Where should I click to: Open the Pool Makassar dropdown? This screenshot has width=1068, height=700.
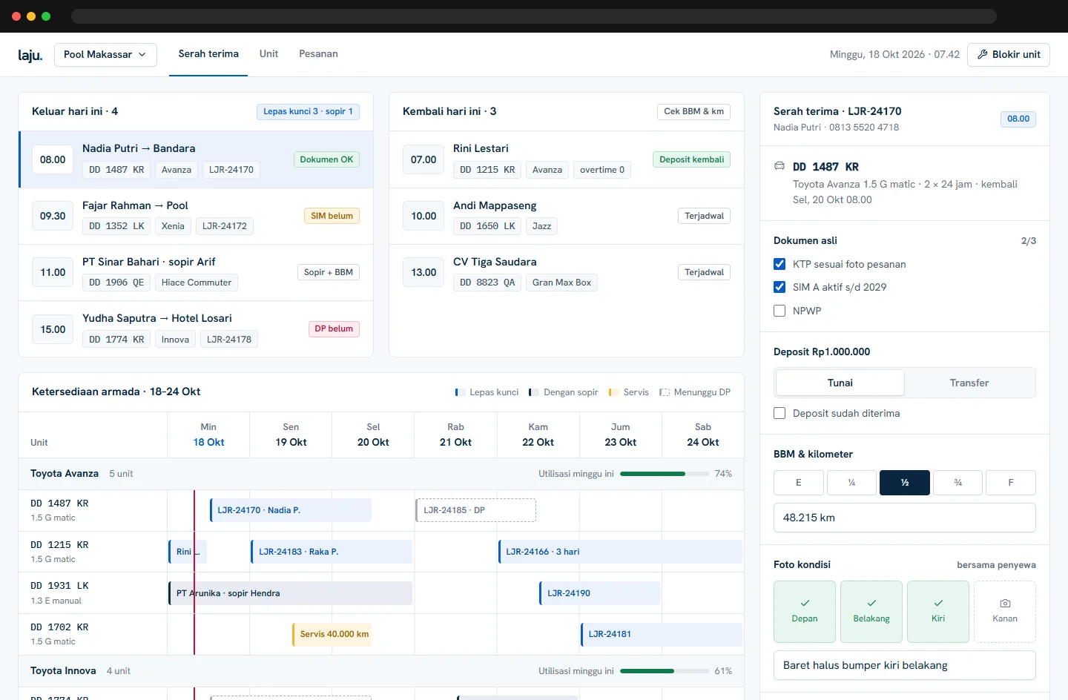(x=105, y=54)
